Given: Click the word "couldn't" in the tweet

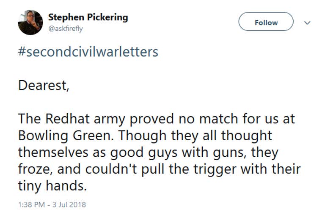Looking at the screenshot, I should pyautogui.click(x=111, y=169).
